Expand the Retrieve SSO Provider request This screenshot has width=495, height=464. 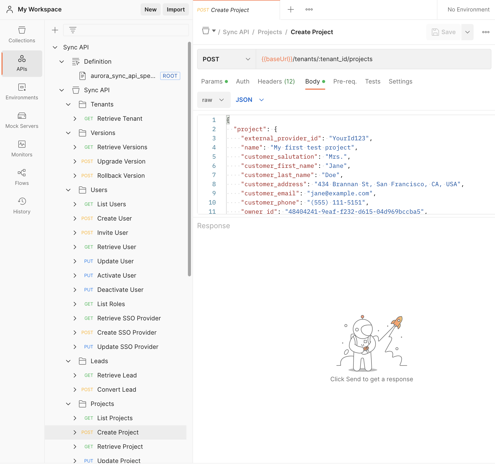coord(75,318)
